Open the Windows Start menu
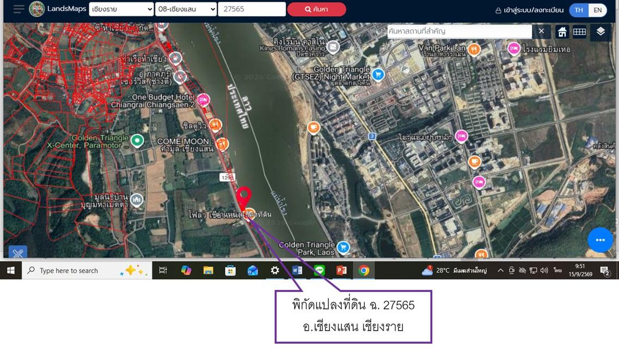Viewport: 619px width, 348px height. pos(11,270)
